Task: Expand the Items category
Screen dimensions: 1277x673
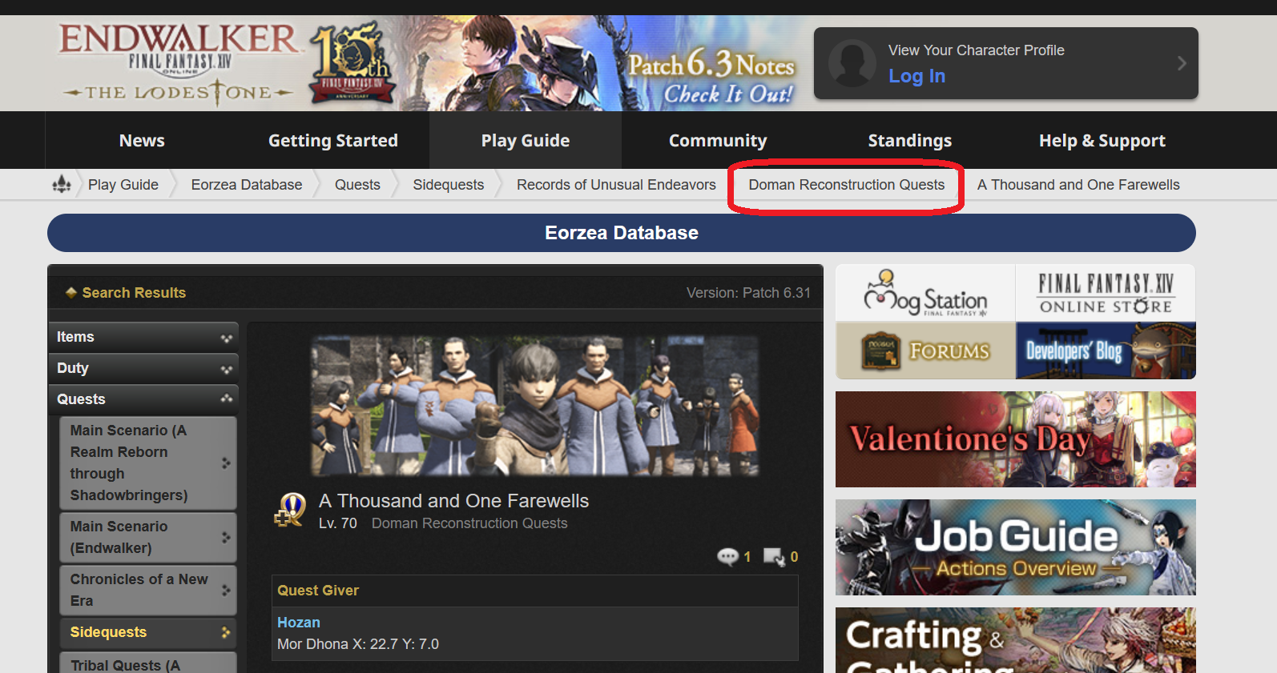Action: [143, 337]
